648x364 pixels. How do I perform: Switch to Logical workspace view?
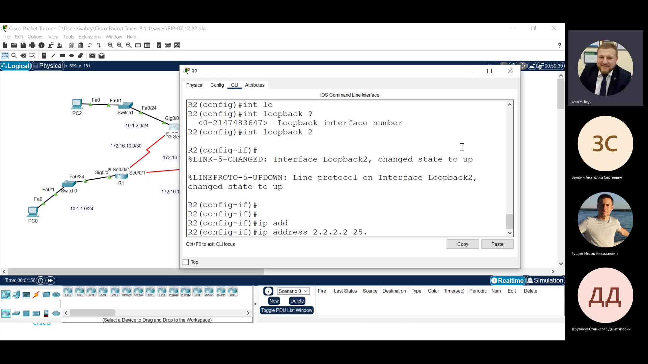[16, 66]
